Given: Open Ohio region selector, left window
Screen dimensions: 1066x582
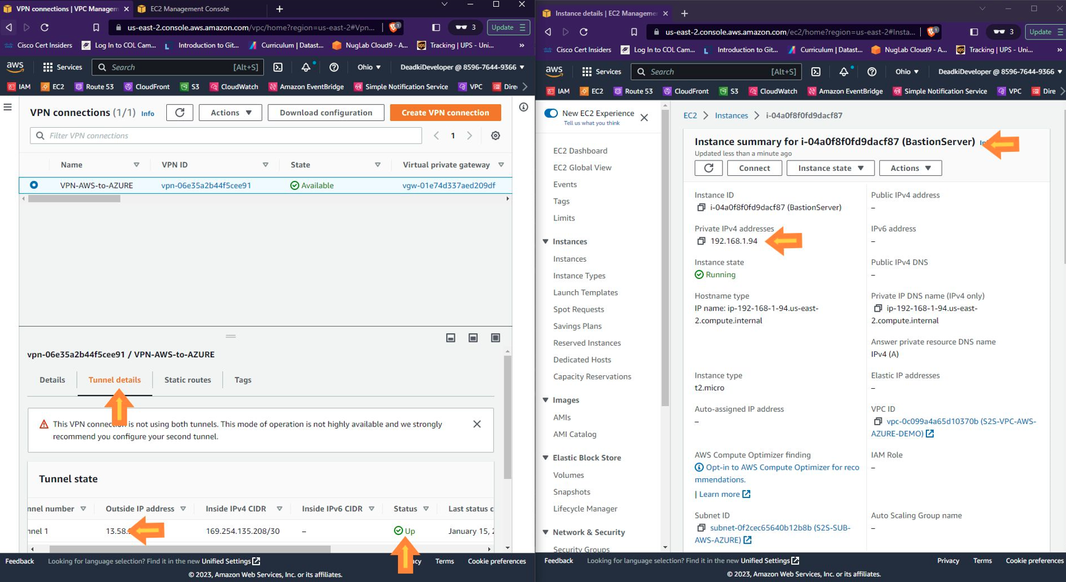Looking at the screenshot, I should [x=369, y=67].
